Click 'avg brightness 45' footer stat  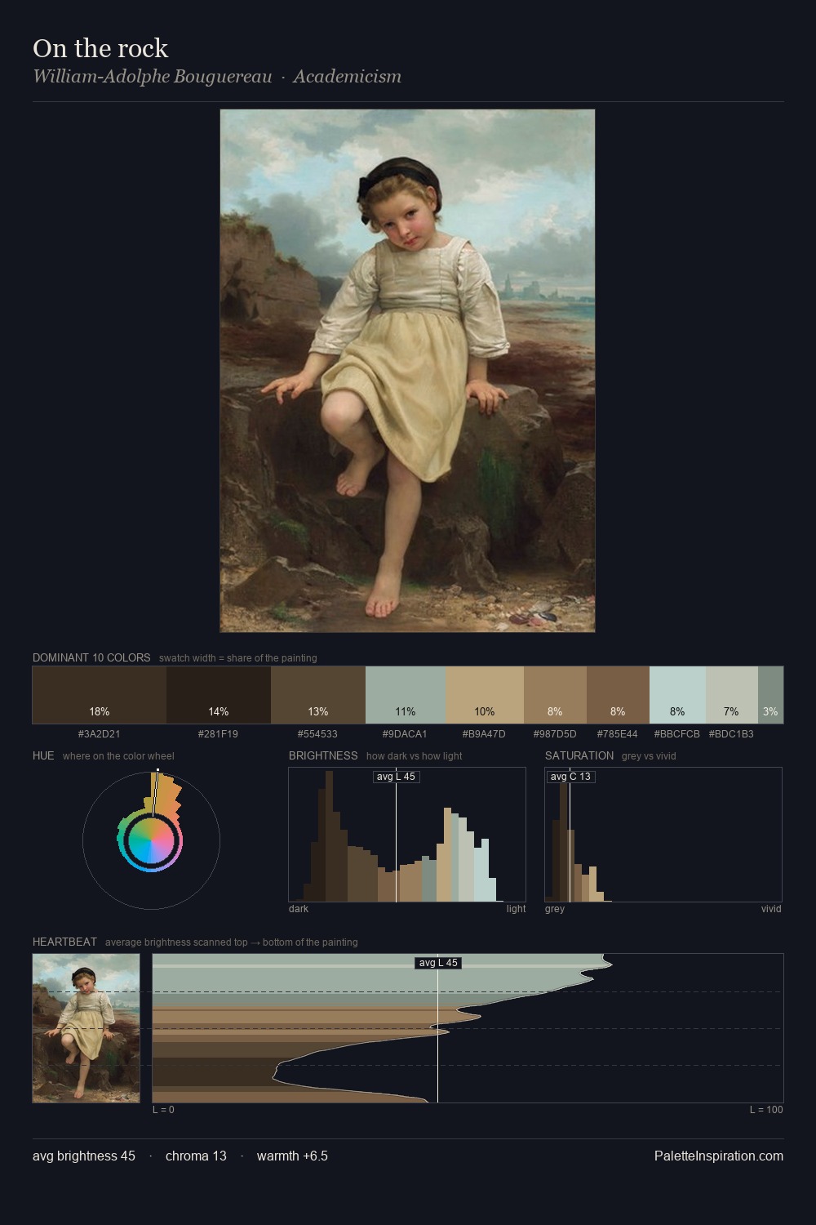tap(84, 1156)
